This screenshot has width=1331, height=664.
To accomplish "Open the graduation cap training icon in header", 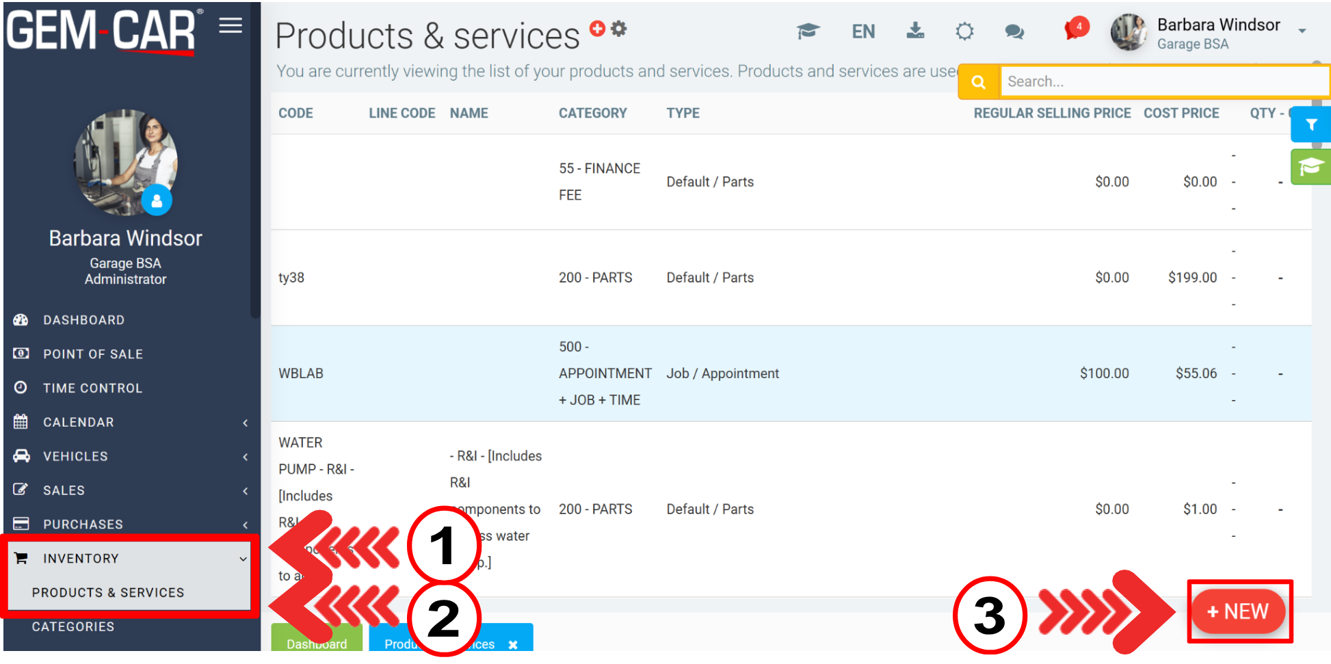I will (x=808, y=31).
